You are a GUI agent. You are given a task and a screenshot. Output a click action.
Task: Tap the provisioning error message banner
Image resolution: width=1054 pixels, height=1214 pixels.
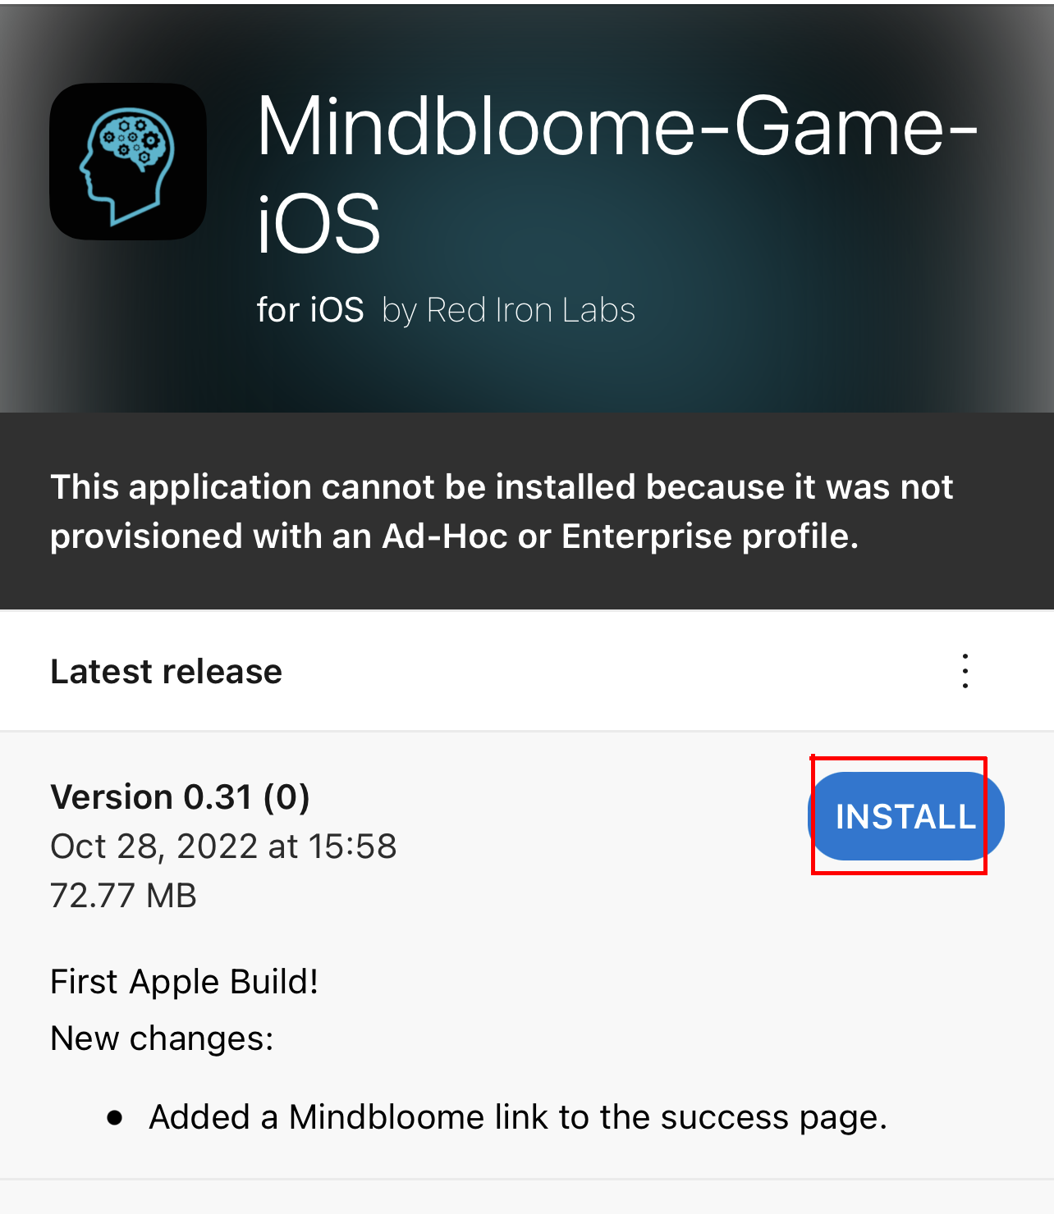pos(527,511)
